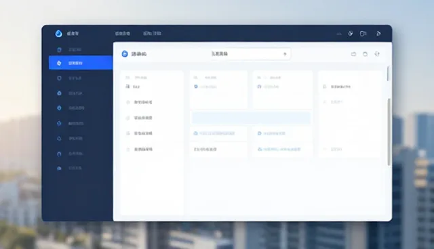
Task: Select the seventh sidebar item icon
Action: (x=59, y=138)
